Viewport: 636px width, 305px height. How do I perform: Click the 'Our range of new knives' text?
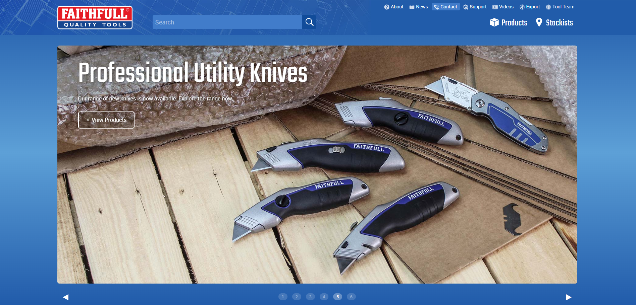(x=155, y=98)
